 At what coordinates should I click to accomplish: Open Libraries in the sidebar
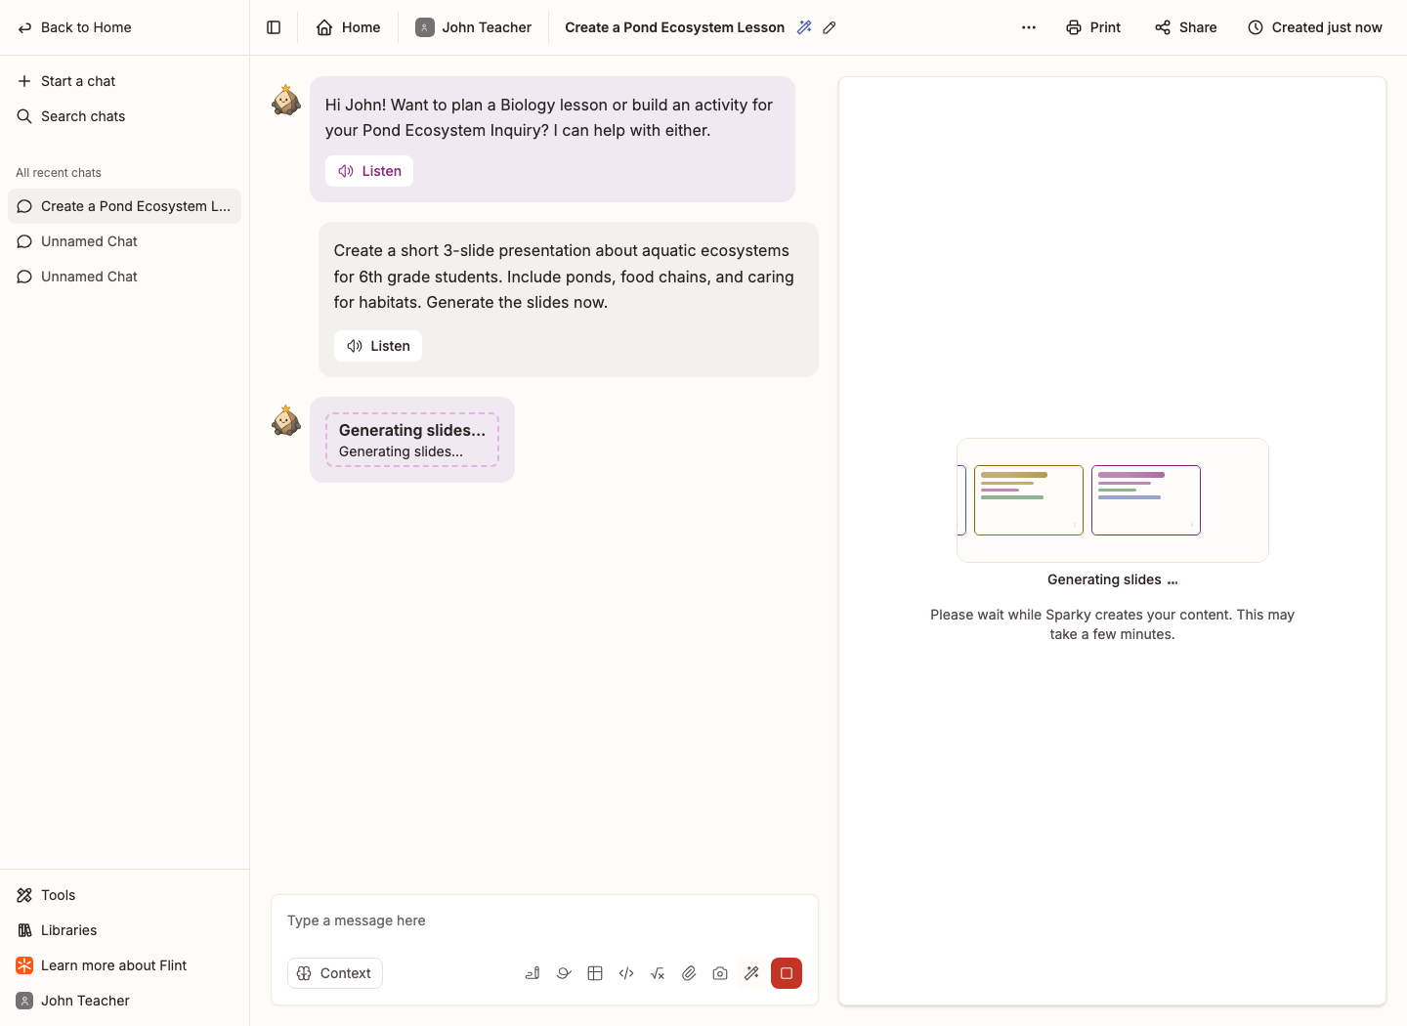tap(124, 930)
